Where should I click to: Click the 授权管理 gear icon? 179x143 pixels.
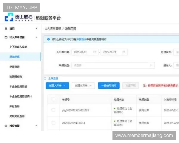pos(6,126)
